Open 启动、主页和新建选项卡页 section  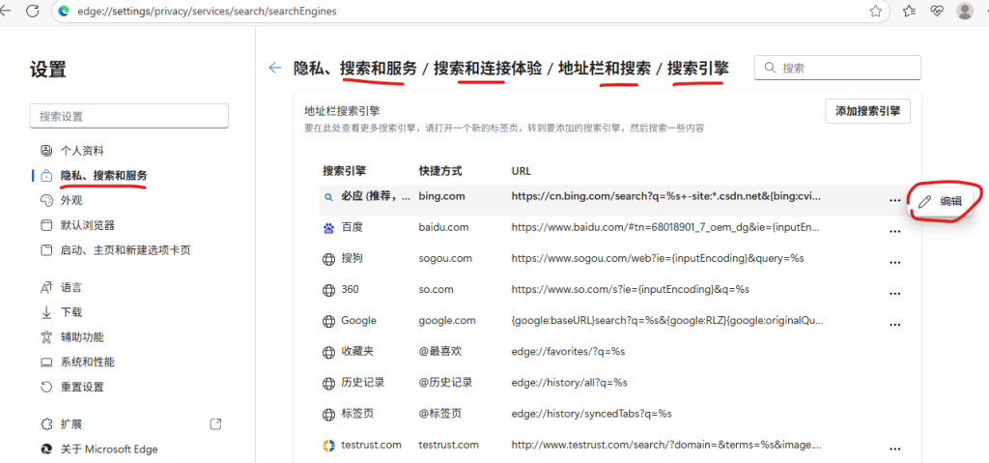click(x=125, y=250)
